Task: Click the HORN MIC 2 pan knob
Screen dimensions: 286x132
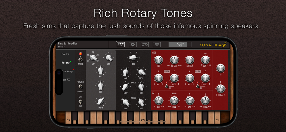Action: coord(174,78)
